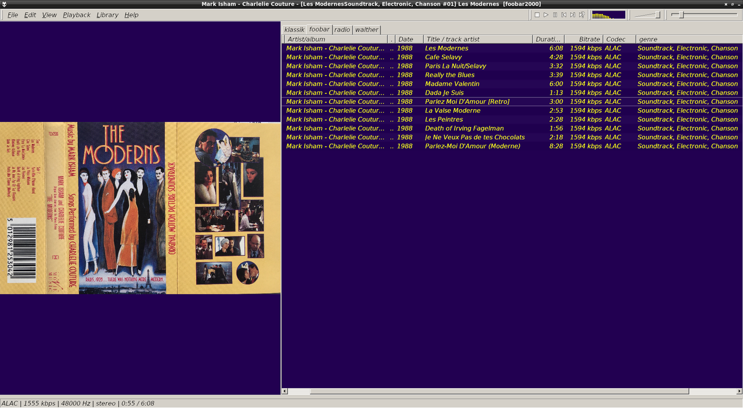
Task: Open the Playback menu
Action: (77, 15)
